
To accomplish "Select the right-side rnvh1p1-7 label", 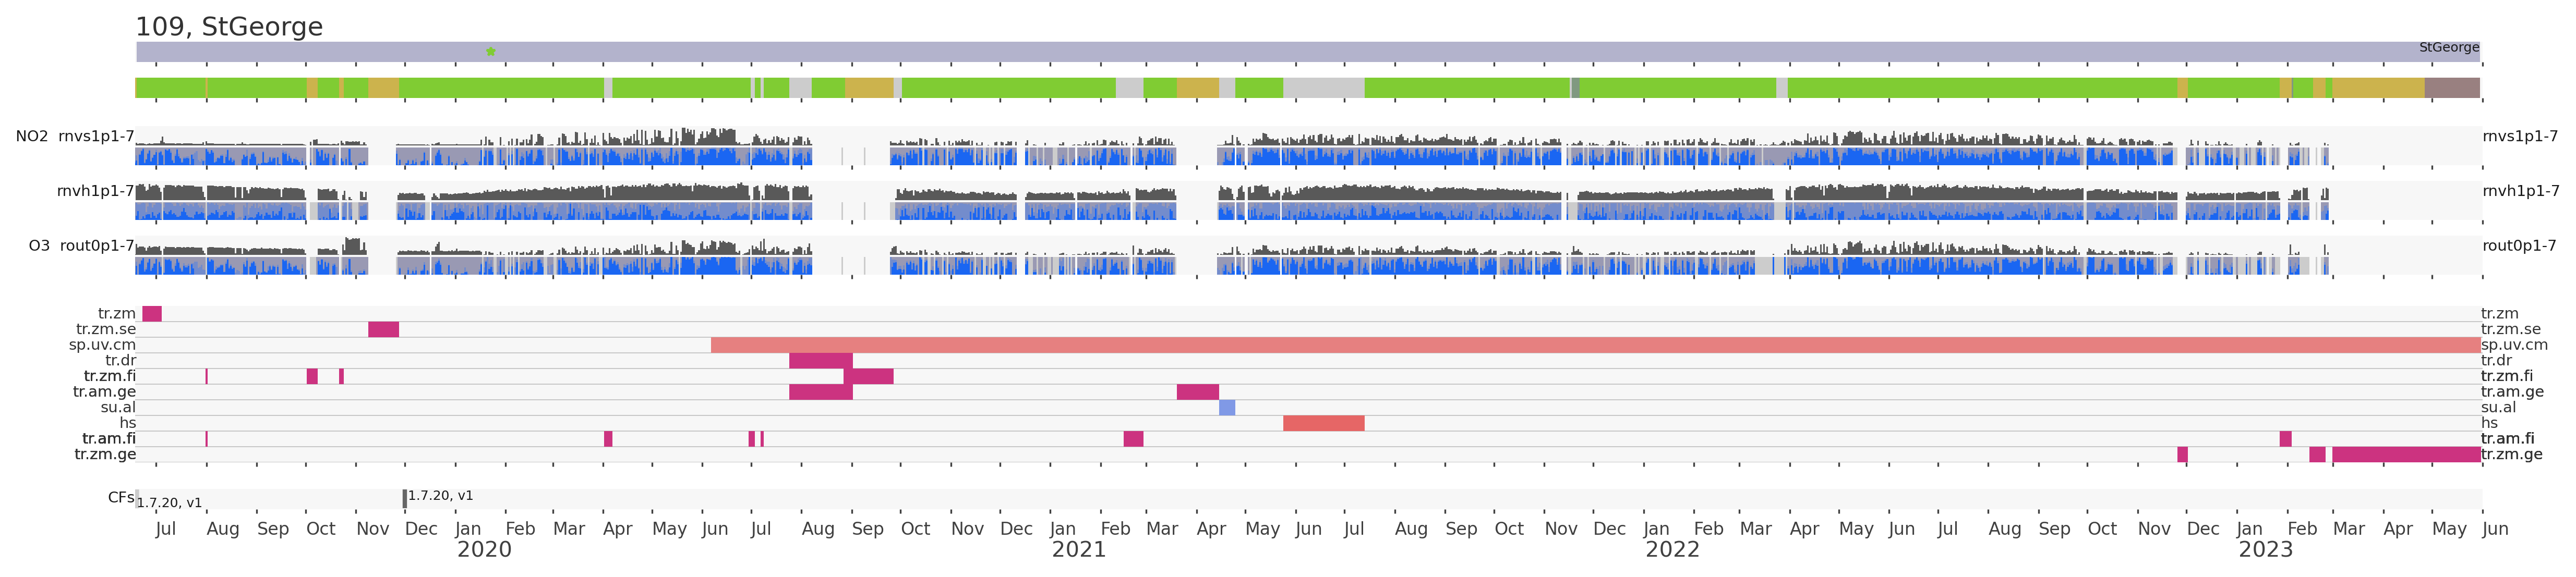I will [2520, 191].
